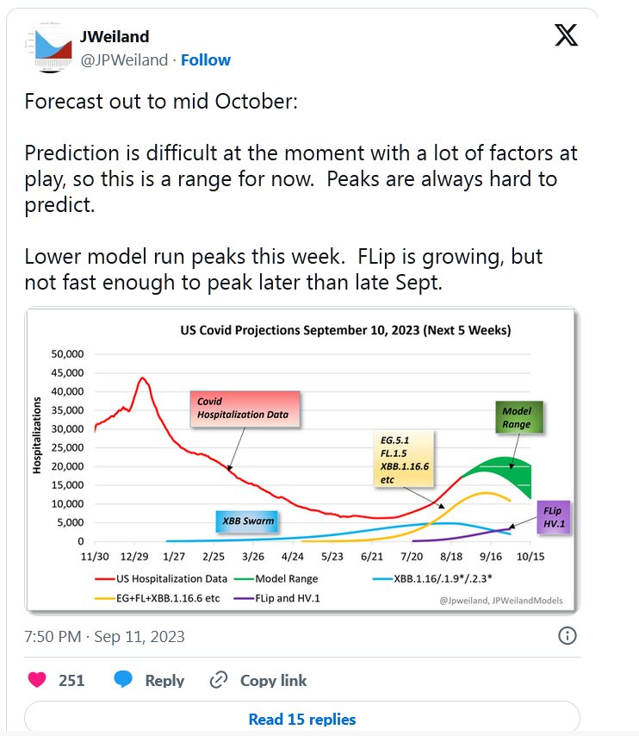Click the Read 15 replies button
The image size is (639, 736).
(x=302, y=719)
